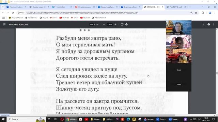Switch to the ВК моя страница tab
This screenshot has height=122, width=218.
click(x=85, y=7)
